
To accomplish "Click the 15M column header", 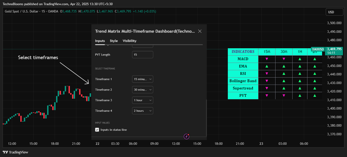I will pos(267,52).
